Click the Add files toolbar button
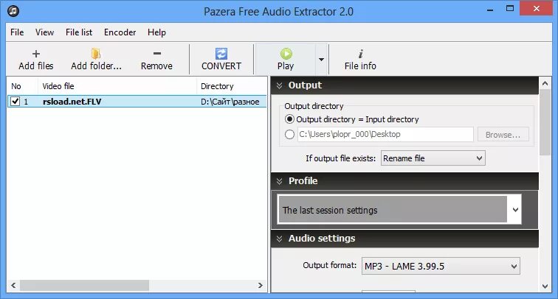 36,60
